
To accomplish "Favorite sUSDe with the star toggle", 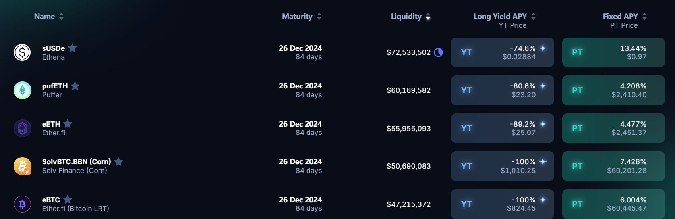I will click(72, 48).
